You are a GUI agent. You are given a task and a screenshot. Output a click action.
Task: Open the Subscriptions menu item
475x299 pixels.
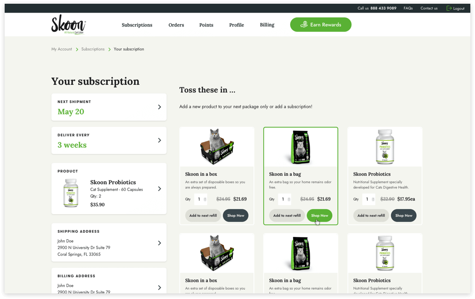tap(137, 25)
